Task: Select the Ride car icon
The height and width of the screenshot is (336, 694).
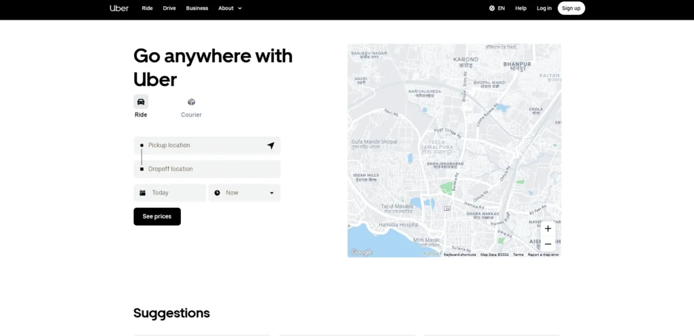Action: click(141, 102)
